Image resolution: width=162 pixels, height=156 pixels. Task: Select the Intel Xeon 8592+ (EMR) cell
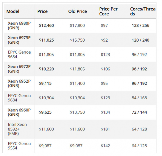(17, 129)
